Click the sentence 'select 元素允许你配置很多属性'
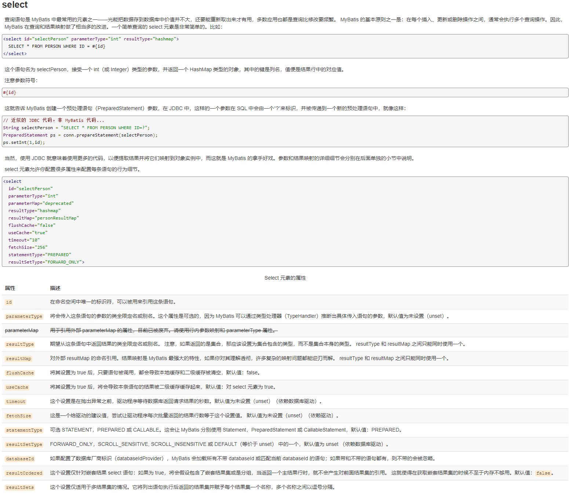This screenshot has height=498, width=569. click(73, 169)
